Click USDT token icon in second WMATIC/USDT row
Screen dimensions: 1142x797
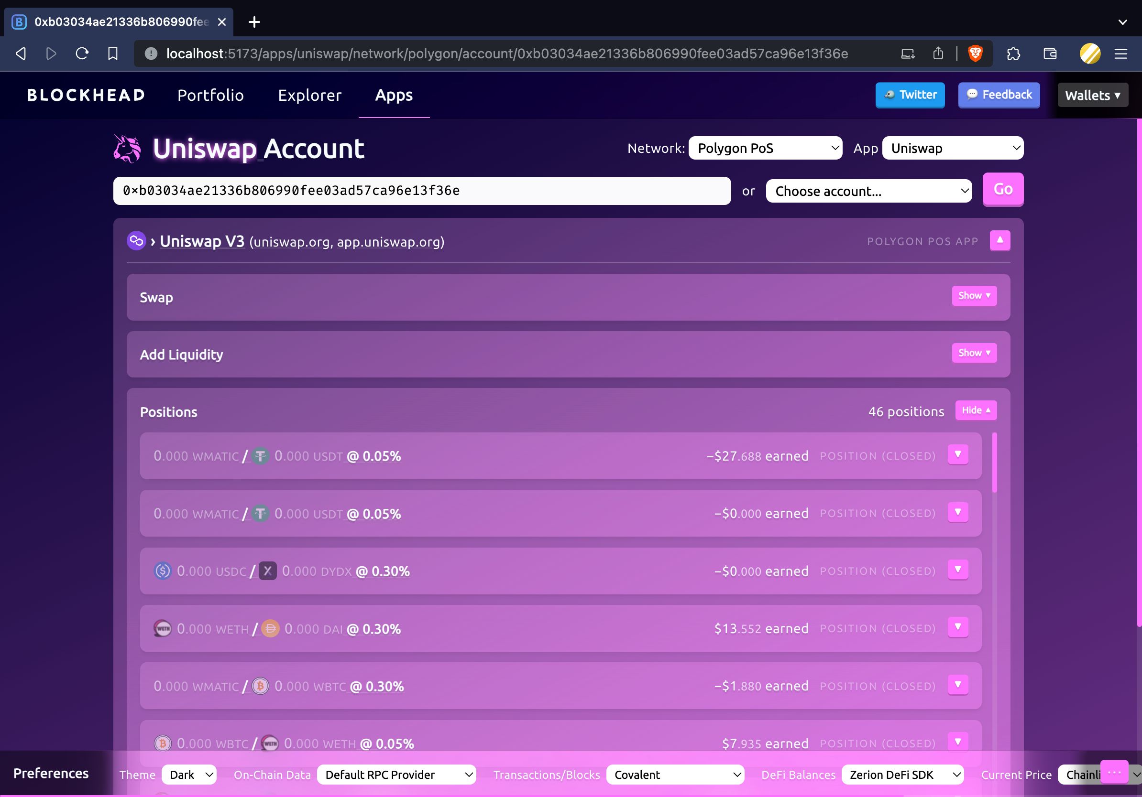(260, 513)
